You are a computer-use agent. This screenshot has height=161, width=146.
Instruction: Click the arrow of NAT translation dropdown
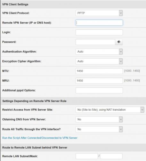coord(142,110)
